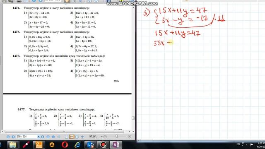
Task: Click exercise number 1474 in the PDF
Action: pyautogui.click(x=16, y=8)
